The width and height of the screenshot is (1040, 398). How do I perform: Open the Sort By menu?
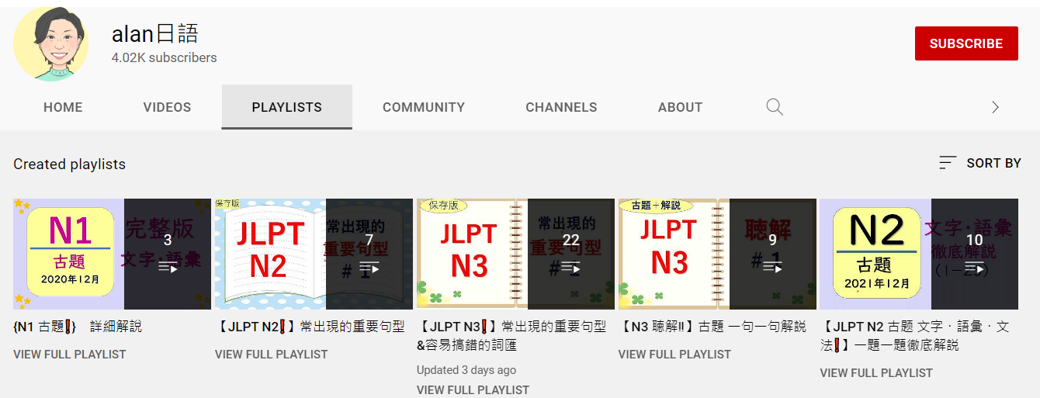(x=979, y=163)
